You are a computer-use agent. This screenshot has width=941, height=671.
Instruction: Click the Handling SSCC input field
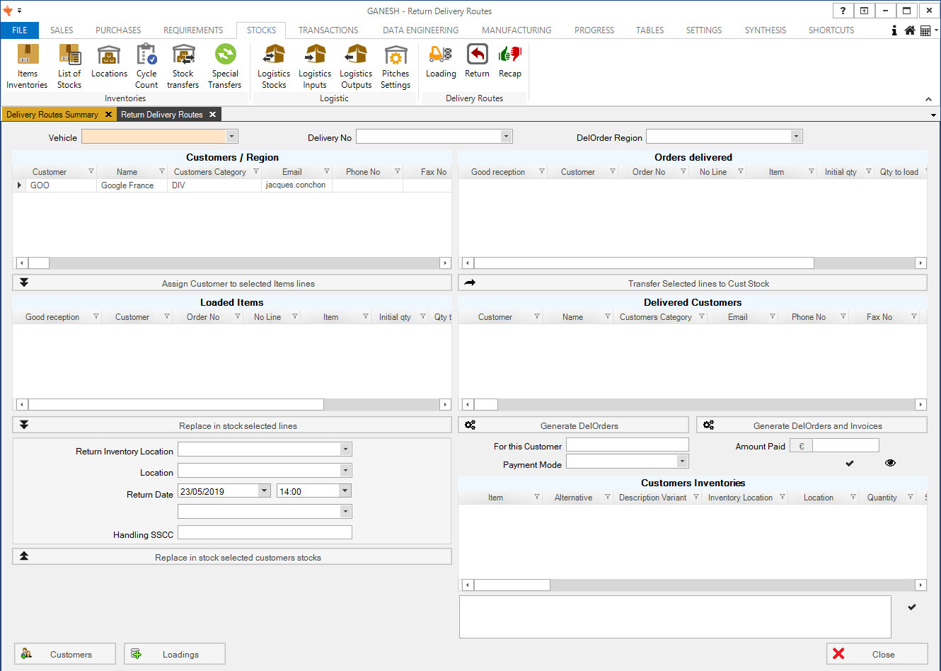(265, 533)
